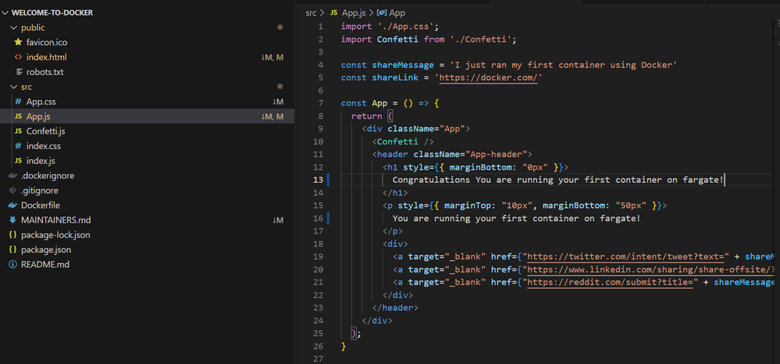Collapse the WELCOME-TO-DOCKER root folder
The width and height of the screenshot is (780, 364).
[x=5, y=13]
